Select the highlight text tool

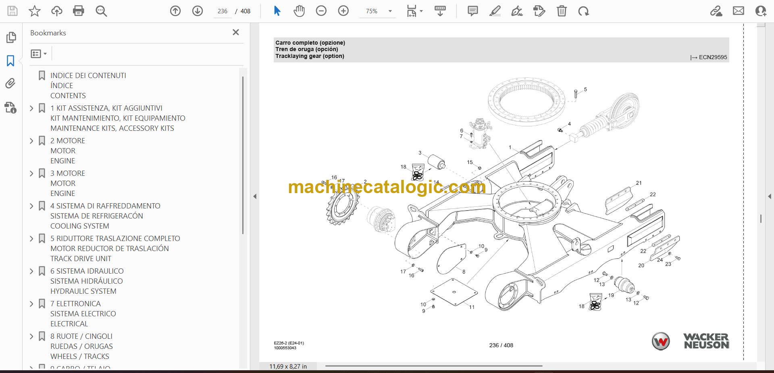[x=495, y=11]
